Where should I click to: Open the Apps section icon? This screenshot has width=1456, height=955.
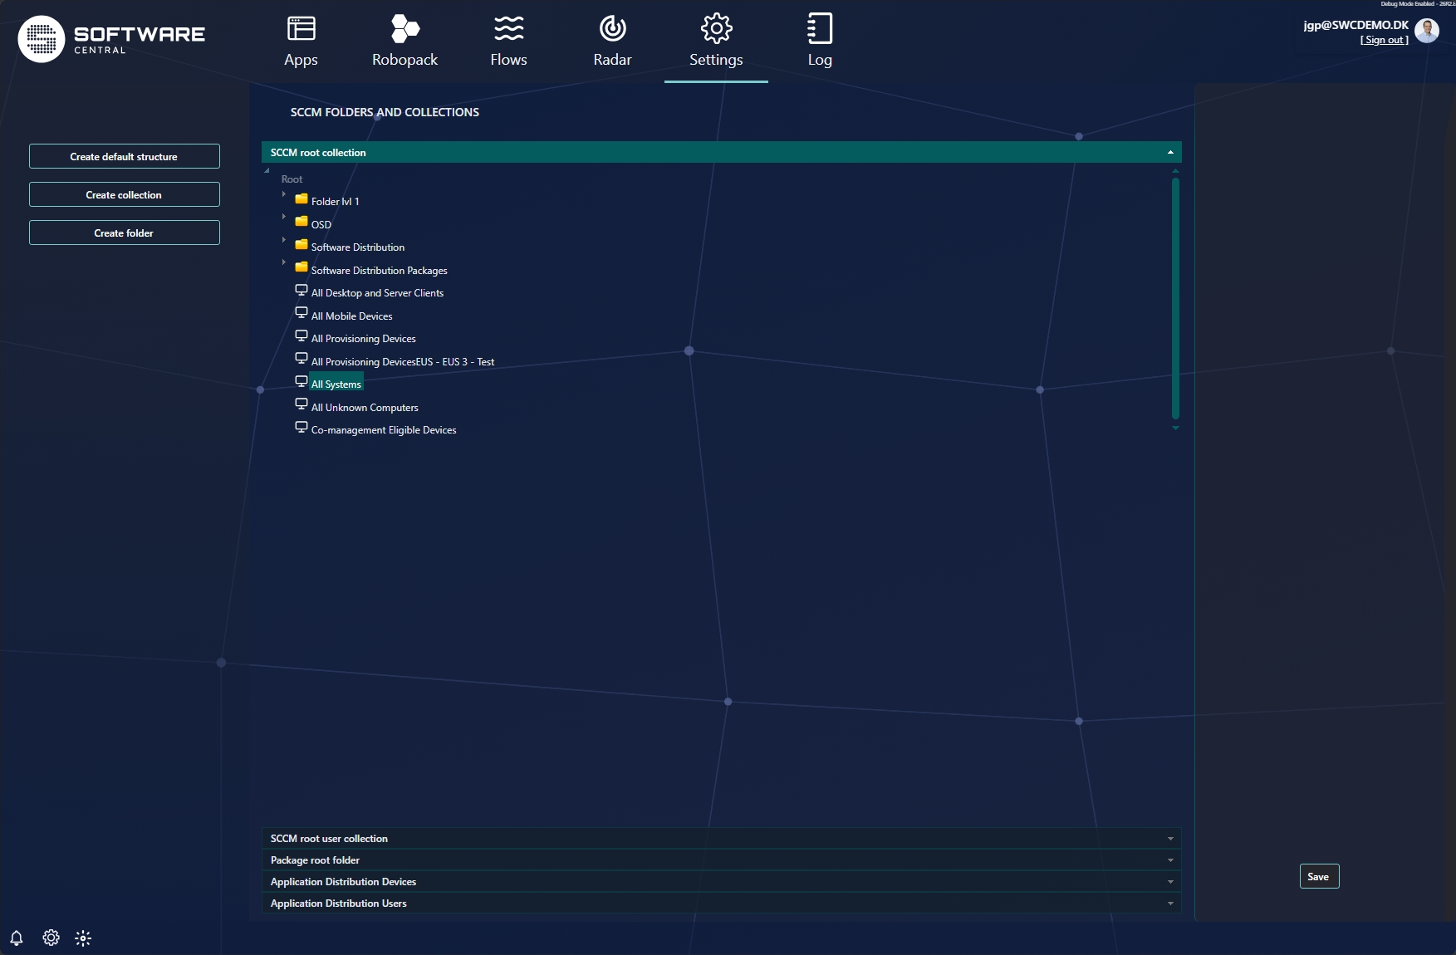click(x=301, y=28)
